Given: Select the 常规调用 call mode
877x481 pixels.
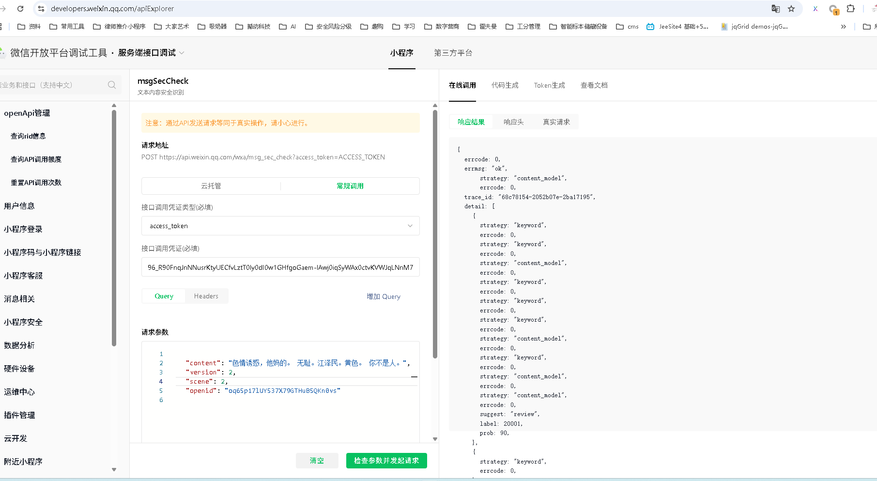Looking at the screenshot, I should tap(350, 186).
